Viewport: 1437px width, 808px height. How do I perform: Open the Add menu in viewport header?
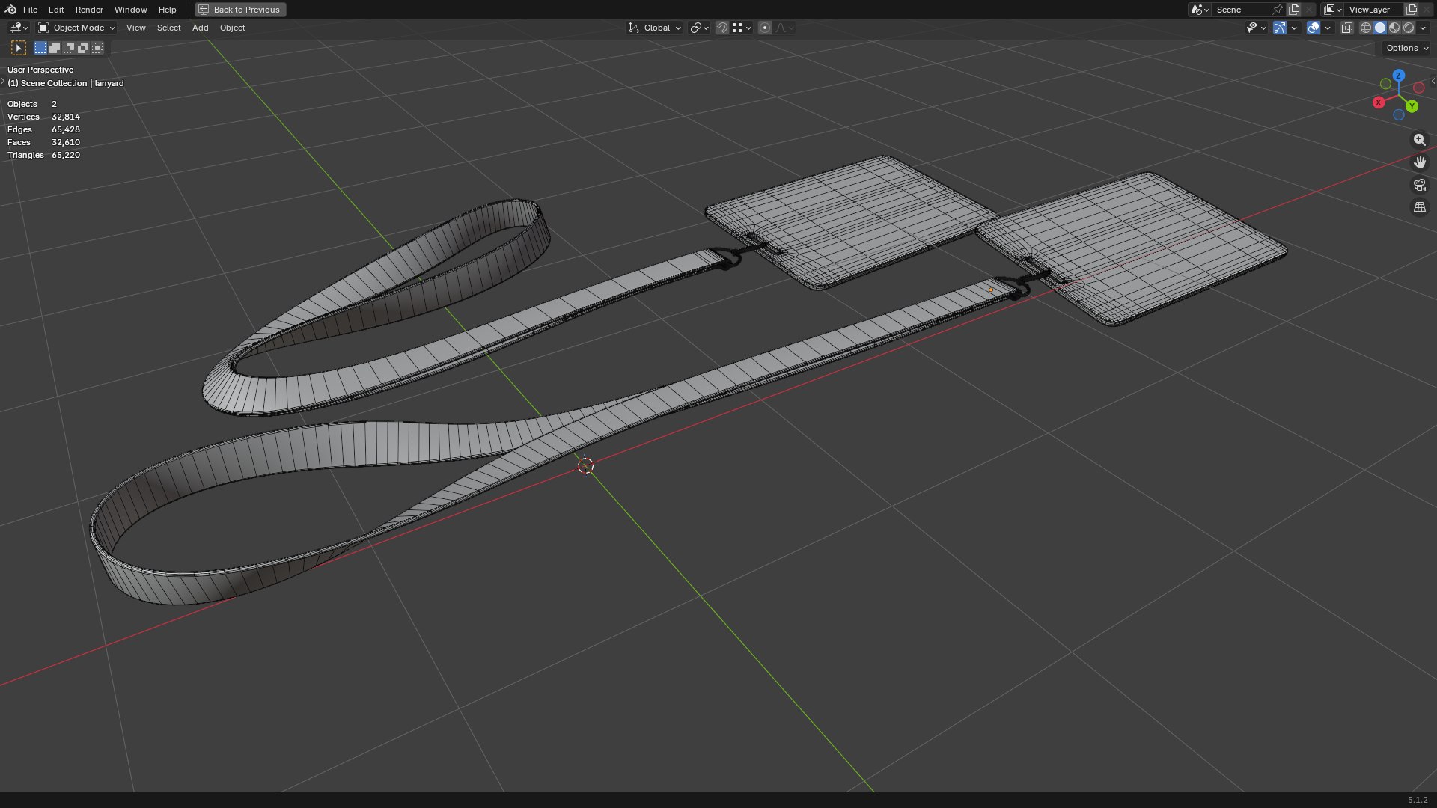click(x=200, y=28)
